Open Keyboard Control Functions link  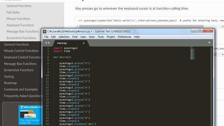22,57
